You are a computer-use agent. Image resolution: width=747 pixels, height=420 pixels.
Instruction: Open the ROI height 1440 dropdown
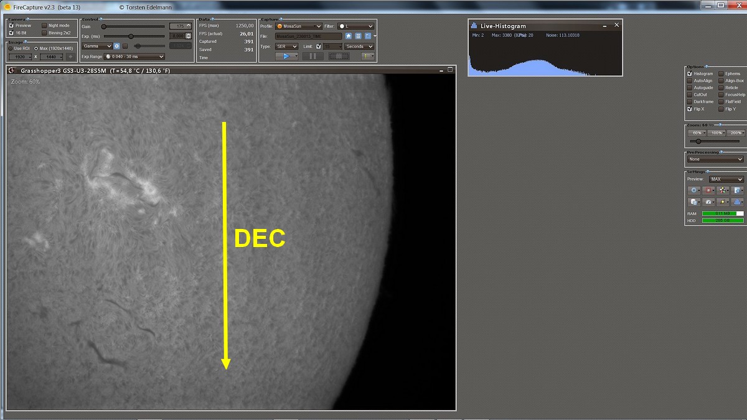[51, 57]
